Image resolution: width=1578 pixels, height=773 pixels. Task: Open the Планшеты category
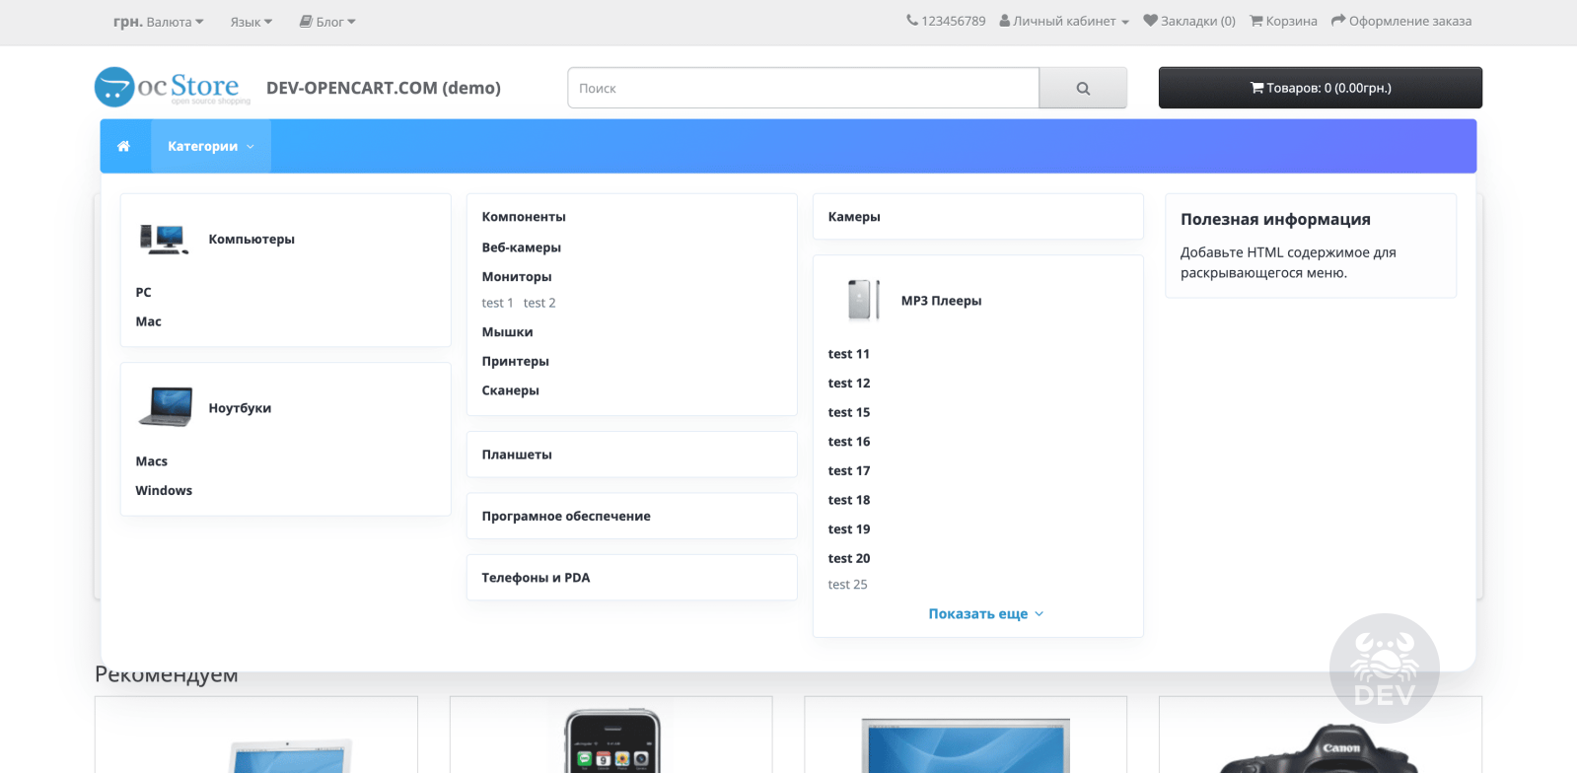pos(517,455)
